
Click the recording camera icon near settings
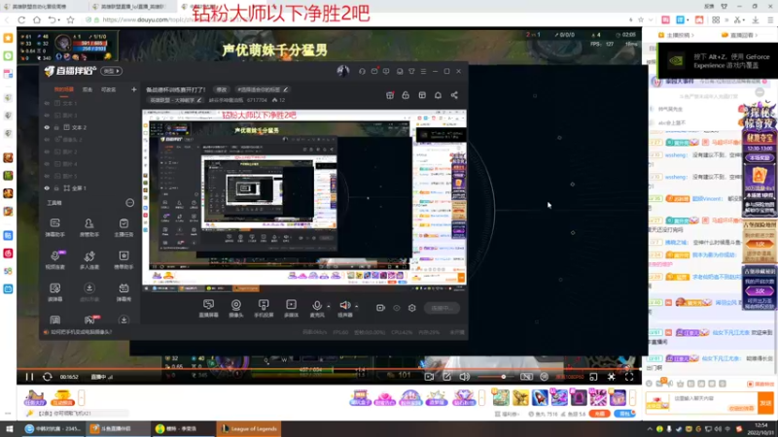click(x=380, y=308)
